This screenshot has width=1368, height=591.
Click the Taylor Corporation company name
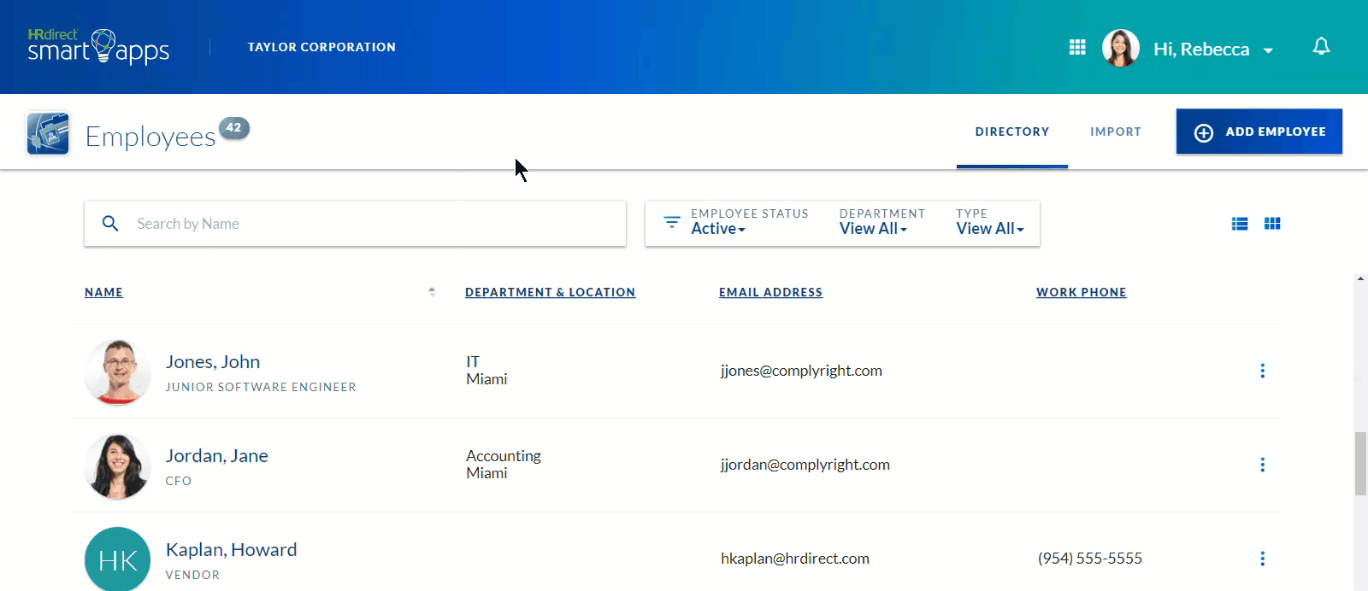click(321, 47)
